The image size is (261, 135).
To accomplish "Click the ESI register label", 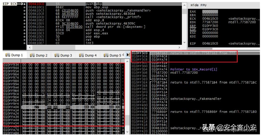I will coord(193,33).
